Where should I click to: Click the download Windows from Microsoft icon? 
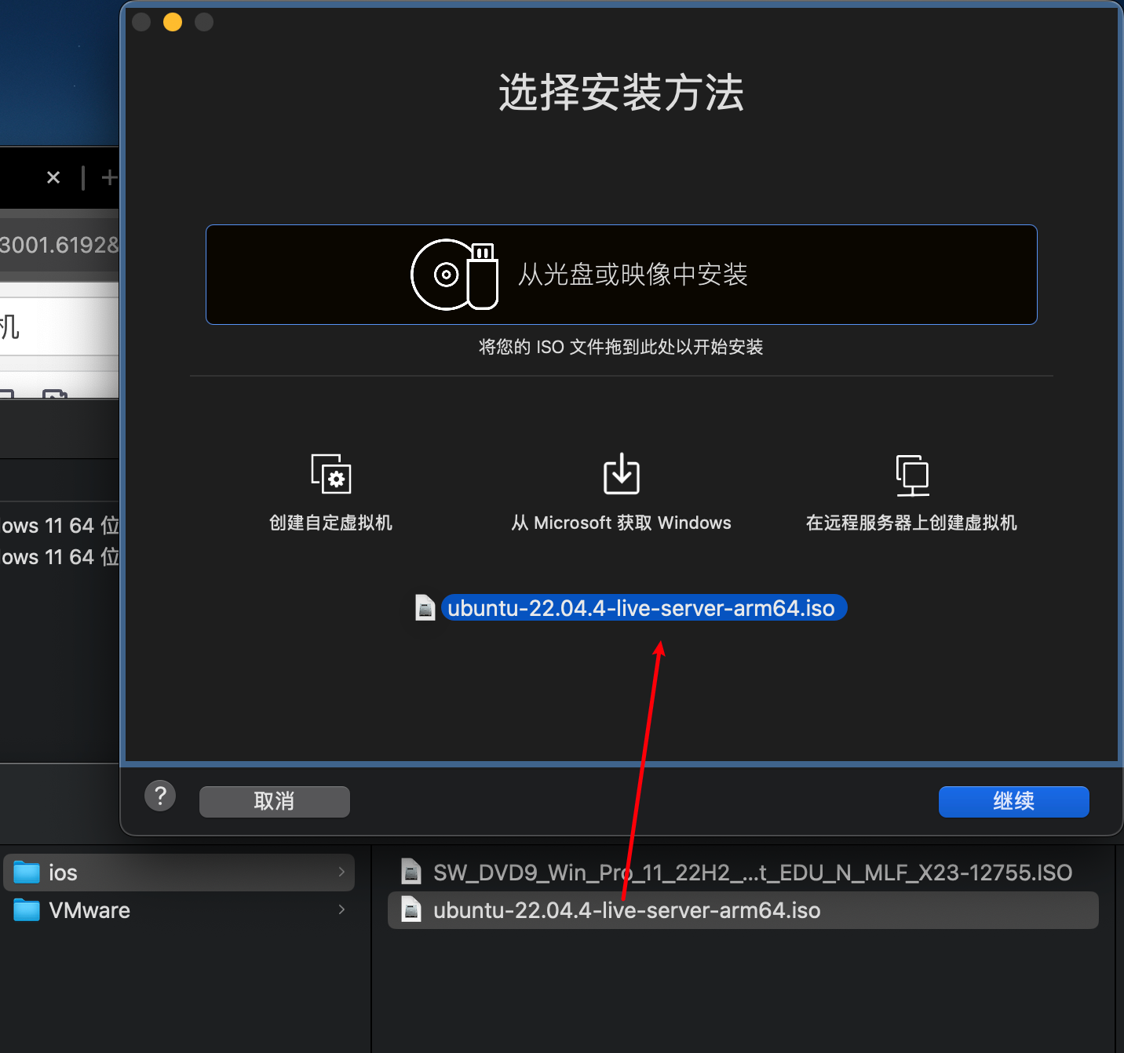click(621, 474)
